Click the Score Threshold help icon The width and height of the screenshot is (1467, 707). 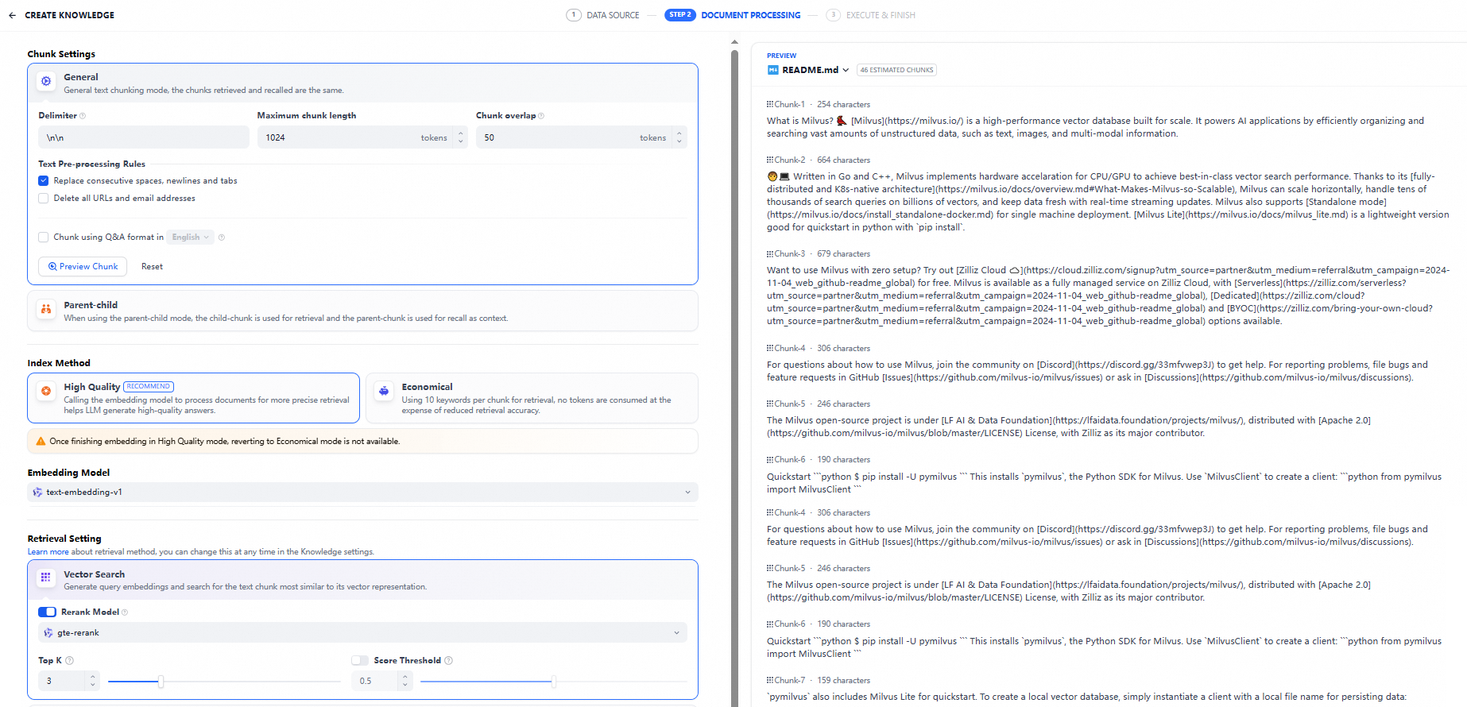(x=448, y=661)
